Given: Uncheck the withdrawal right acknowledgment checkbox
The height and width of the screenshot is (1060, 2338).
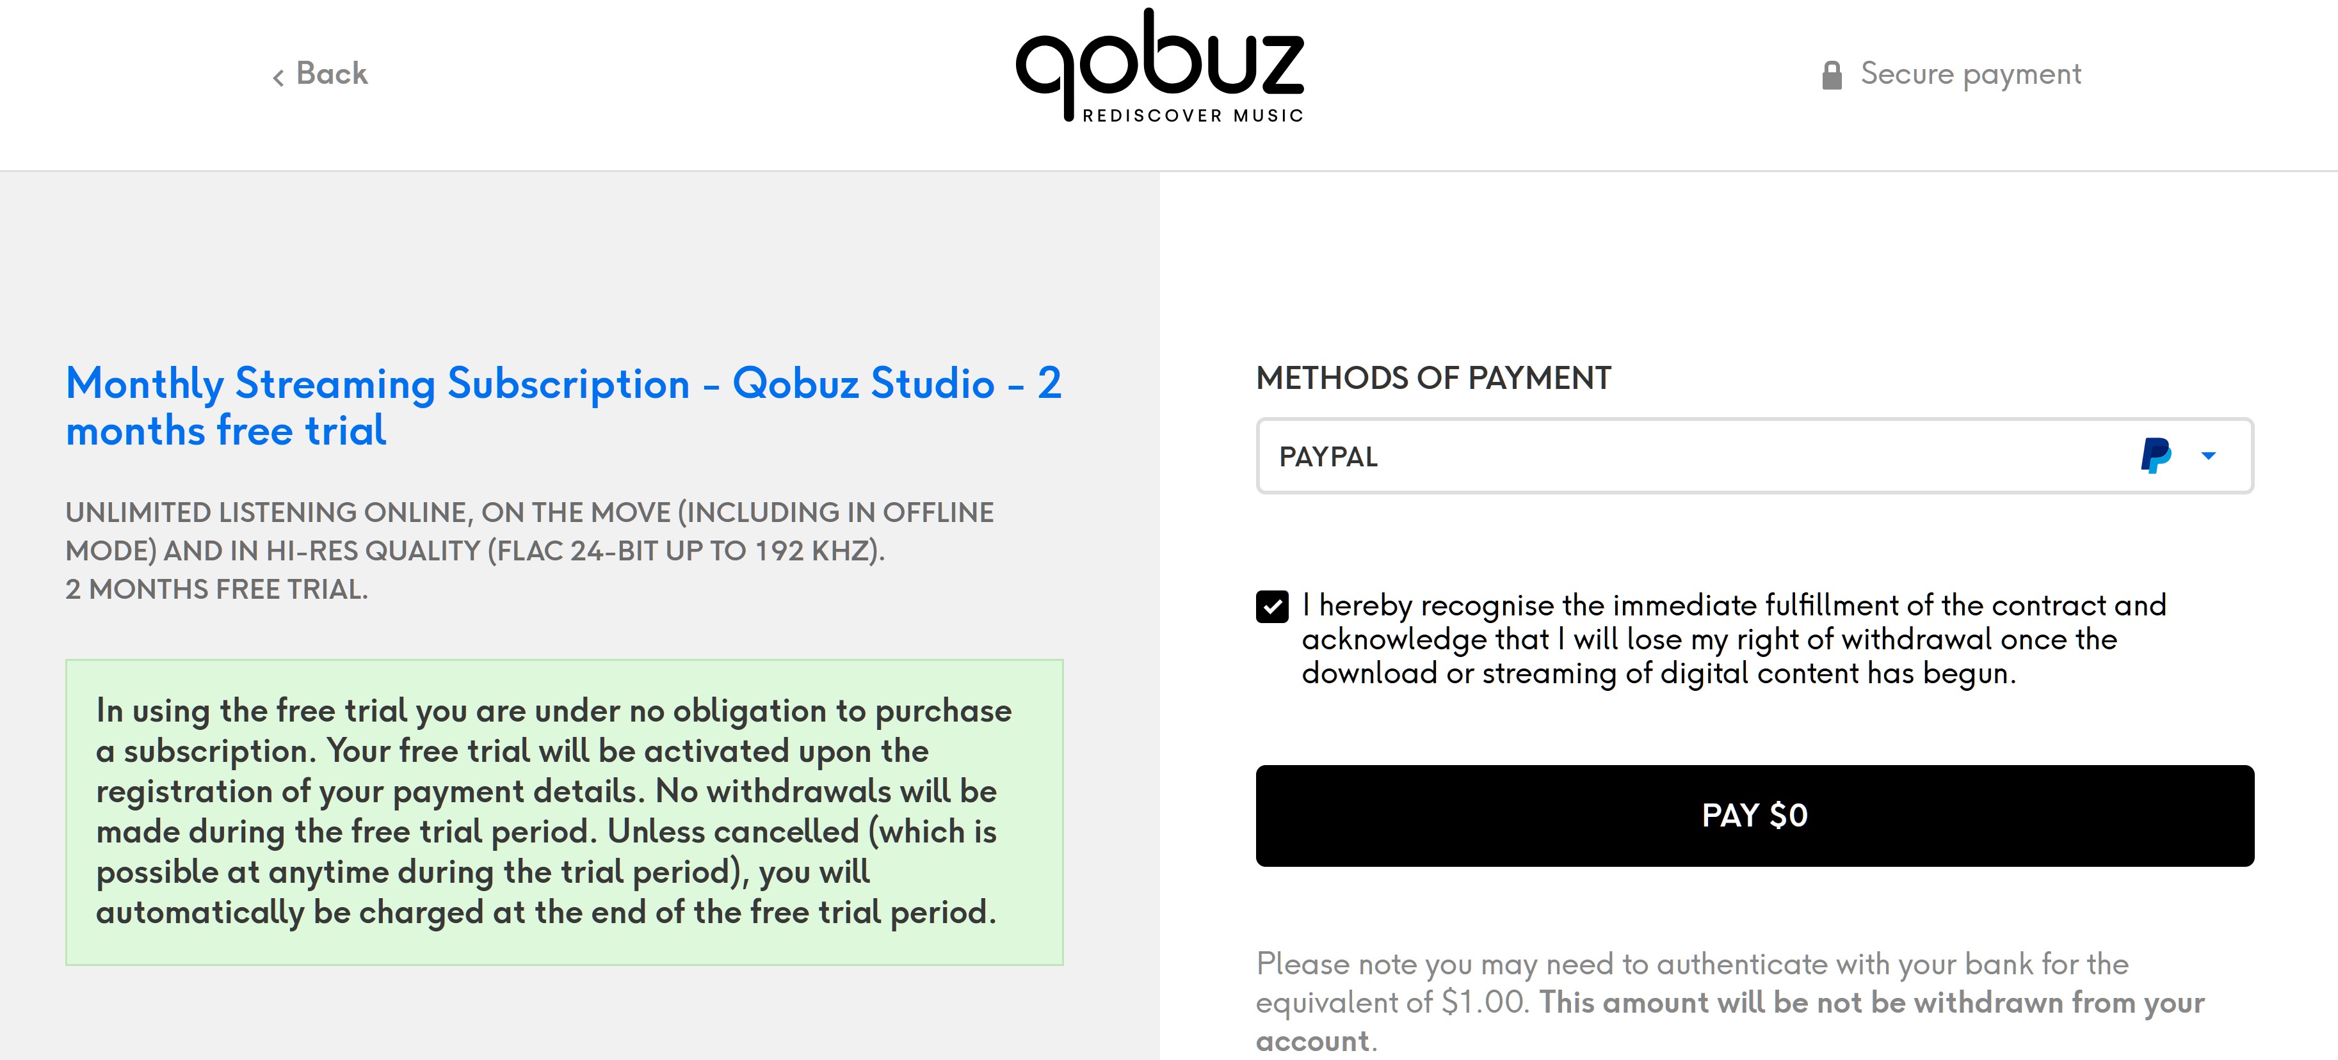Looking at the screenshot, I should 1271,606.
